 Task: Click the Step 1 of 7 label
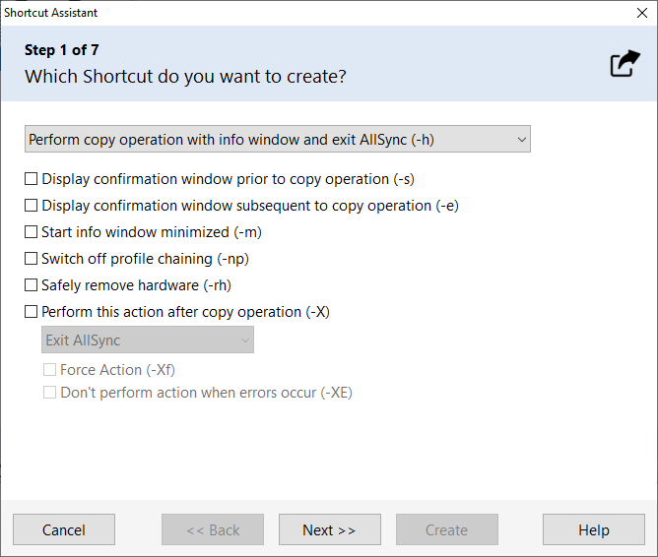click(x=61, y=50)
